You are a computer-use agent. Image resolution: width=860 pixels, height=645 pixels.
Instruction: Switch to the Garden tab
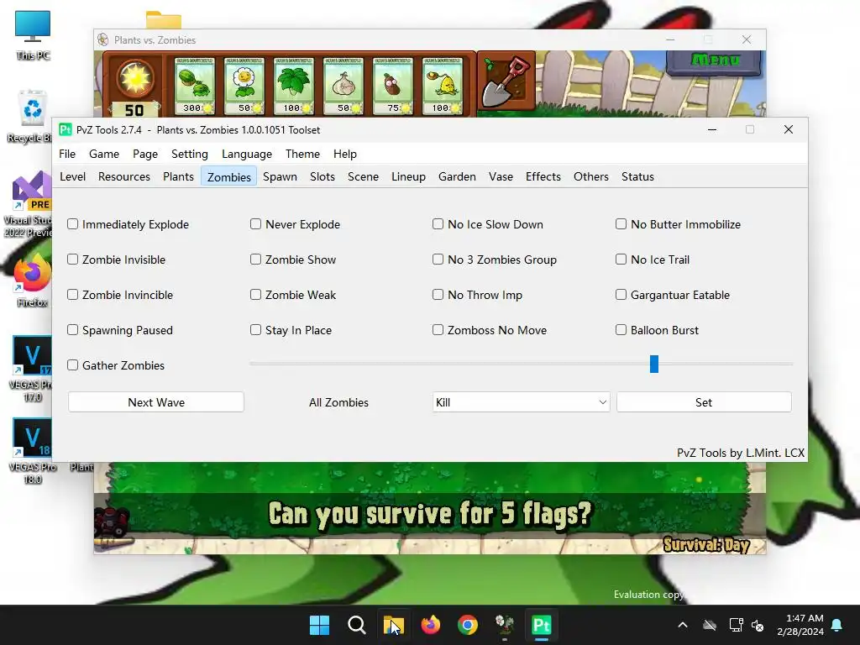click(x=457, y=176)
